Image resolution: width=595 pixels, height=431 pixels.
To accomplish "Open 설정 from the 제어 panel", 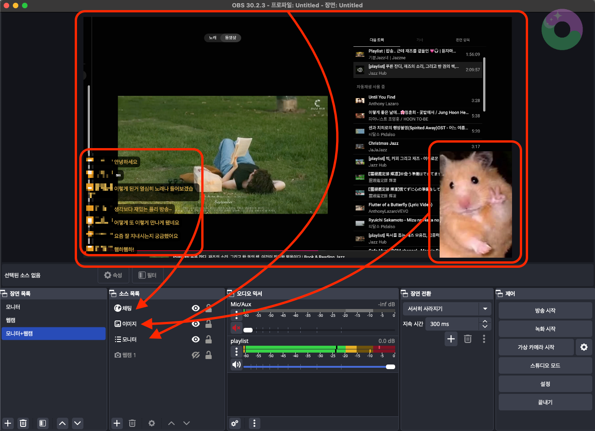I will [x=545, y=384].
